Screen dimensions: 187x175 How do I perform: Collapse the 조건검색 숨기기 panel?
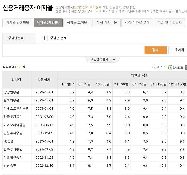click(103, 59)
